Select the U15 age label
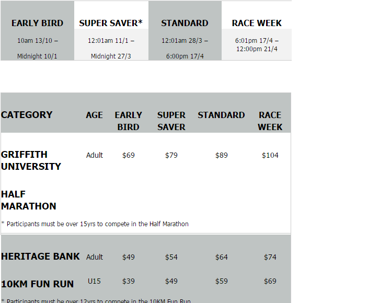This screenshot has width=391, height=303. pyautogui.click(x=94, y=282)
